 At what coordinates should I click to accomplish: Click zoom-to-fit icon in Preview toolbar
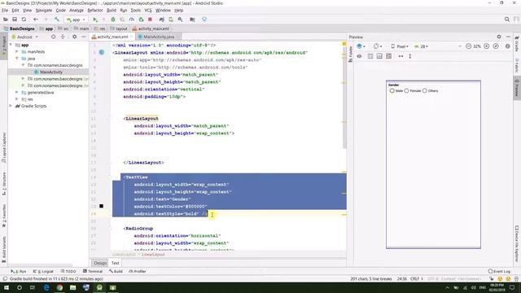[x=496, y=46]
